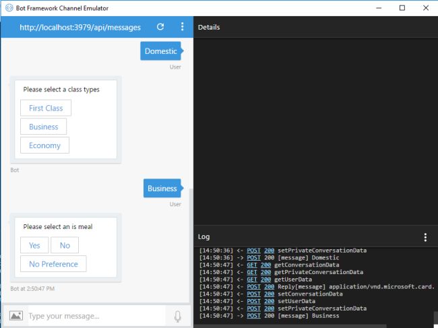Click the localhost:3979 endpoint address
The height and width of the screenshot is (328, 438).
point(80,28)
